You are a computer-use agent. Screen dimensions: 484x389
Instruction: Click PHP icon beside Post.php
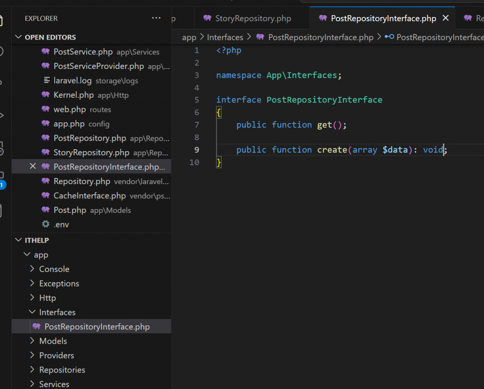point(46,210)
